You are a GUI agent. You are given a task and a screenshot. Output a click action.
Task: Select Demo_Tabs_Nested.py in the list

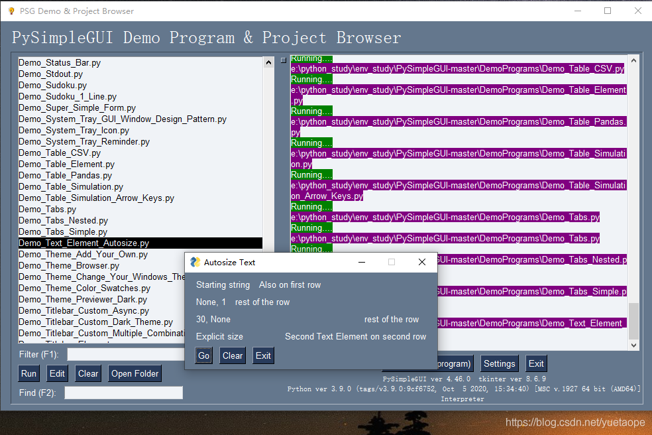click(140, 220)
